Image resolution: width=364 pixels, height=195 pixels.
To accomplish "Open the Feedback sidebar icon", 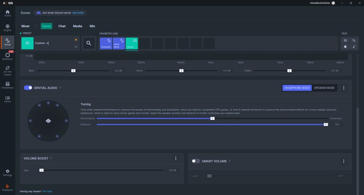I will pos(8,187).
